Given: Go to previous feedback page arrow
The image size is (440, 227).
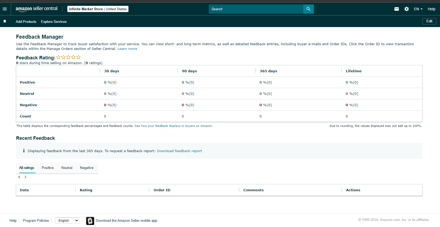Looking at the screenshot, I should (19, 177).
